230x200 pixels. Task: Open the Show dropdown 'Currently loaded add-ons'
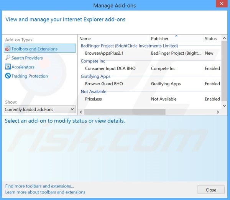pyautogui.click(x=40, y=109)
